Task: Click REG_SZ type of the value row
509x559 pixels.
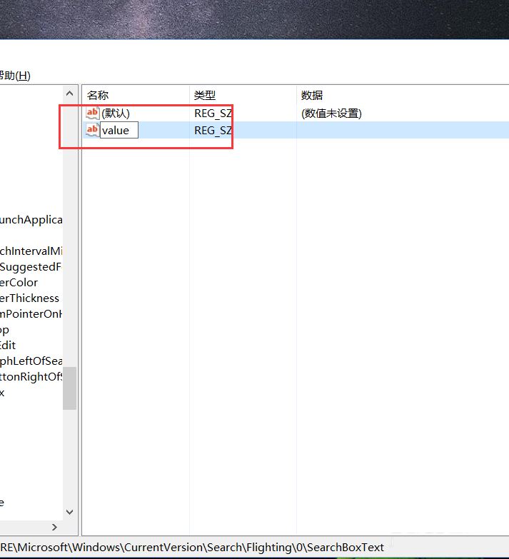Action: (213, 130)
